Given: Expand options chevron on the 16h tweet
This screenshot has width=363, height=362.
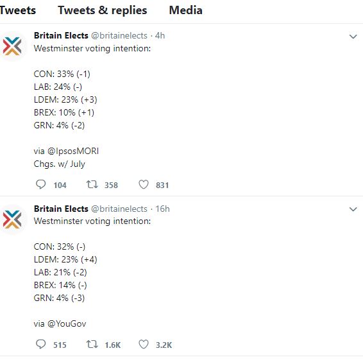Looking at the screenshot, I should [x=353, y=209].
